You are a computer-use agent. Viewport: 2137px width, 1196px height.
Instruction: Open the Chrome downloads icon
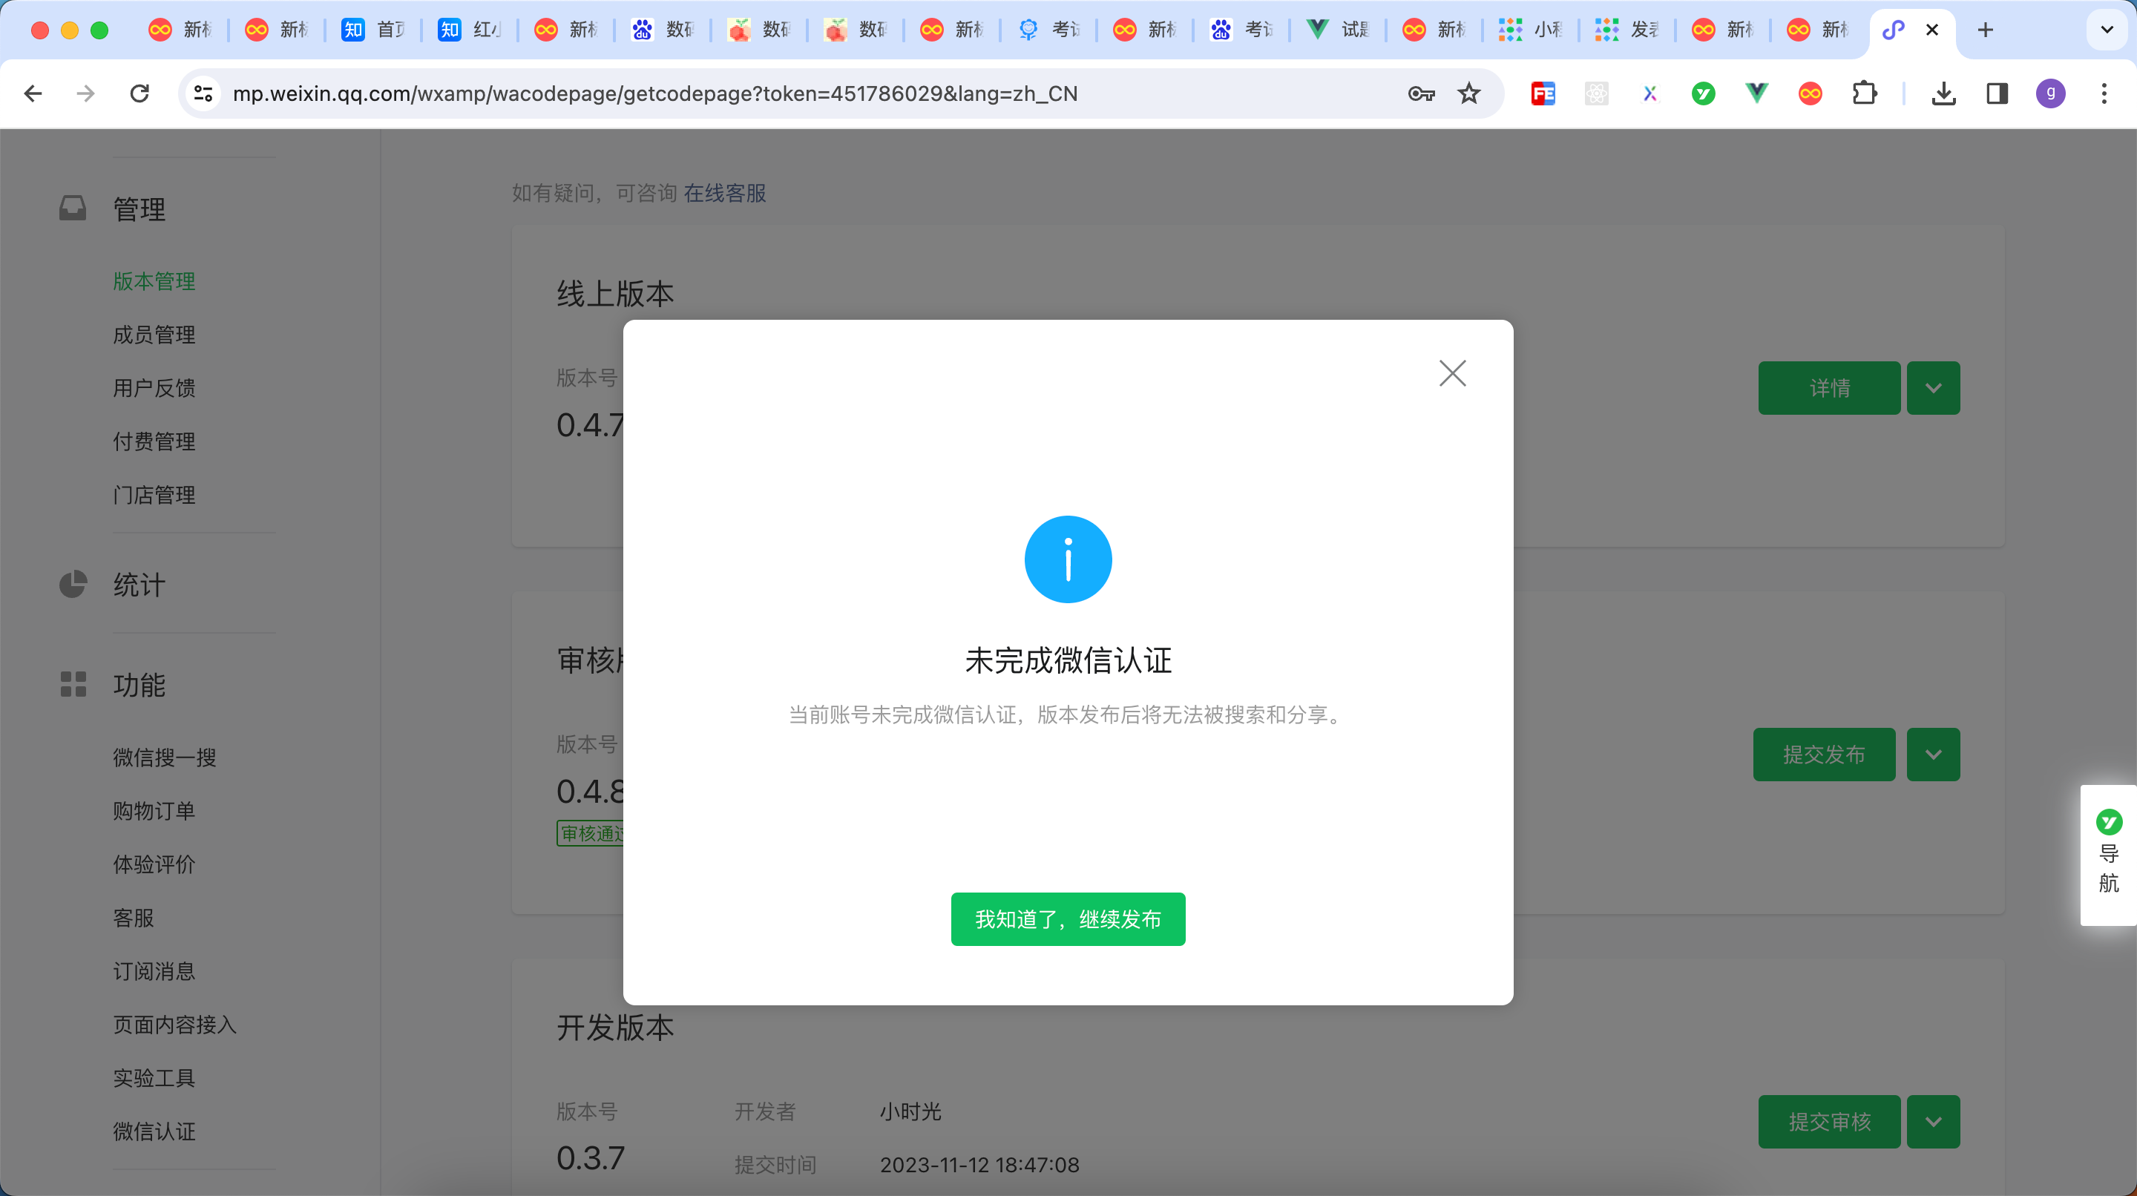click(x=1943, y=93)
